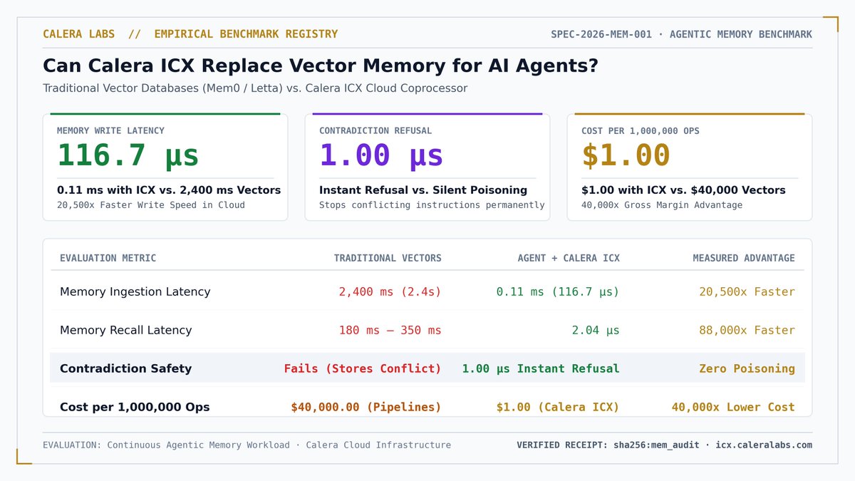Screen dimensions: 855x481
Task: Click the '$1.00 (Calera ICX)' table cell
Action: click(x=558, y=408)
